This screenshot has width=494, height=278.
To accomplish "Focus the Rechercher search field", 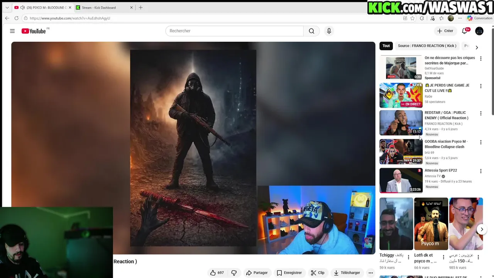I will point(234,31).
